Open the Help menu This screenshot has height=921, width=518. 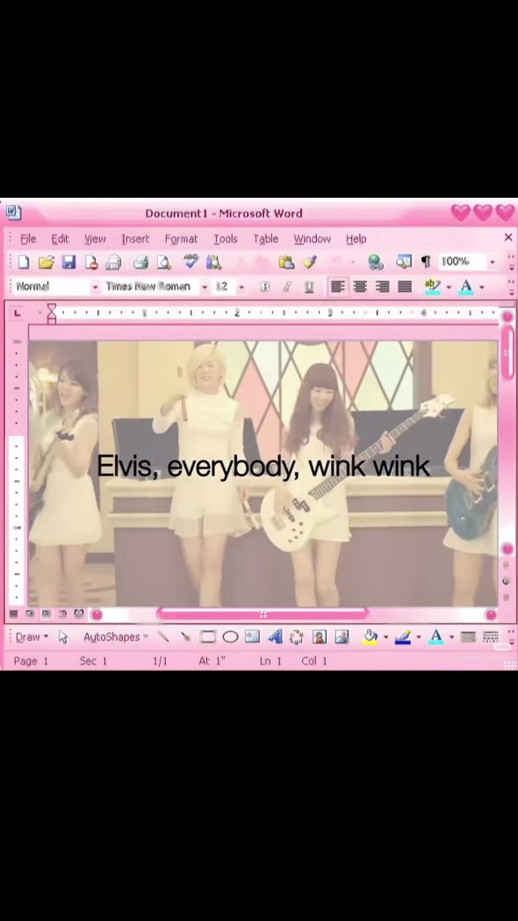tap(356, 238)
